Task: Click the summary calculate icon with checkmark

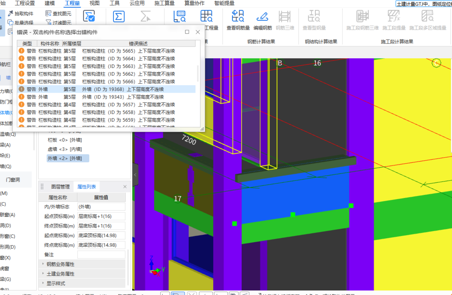Action: point(89,16)
